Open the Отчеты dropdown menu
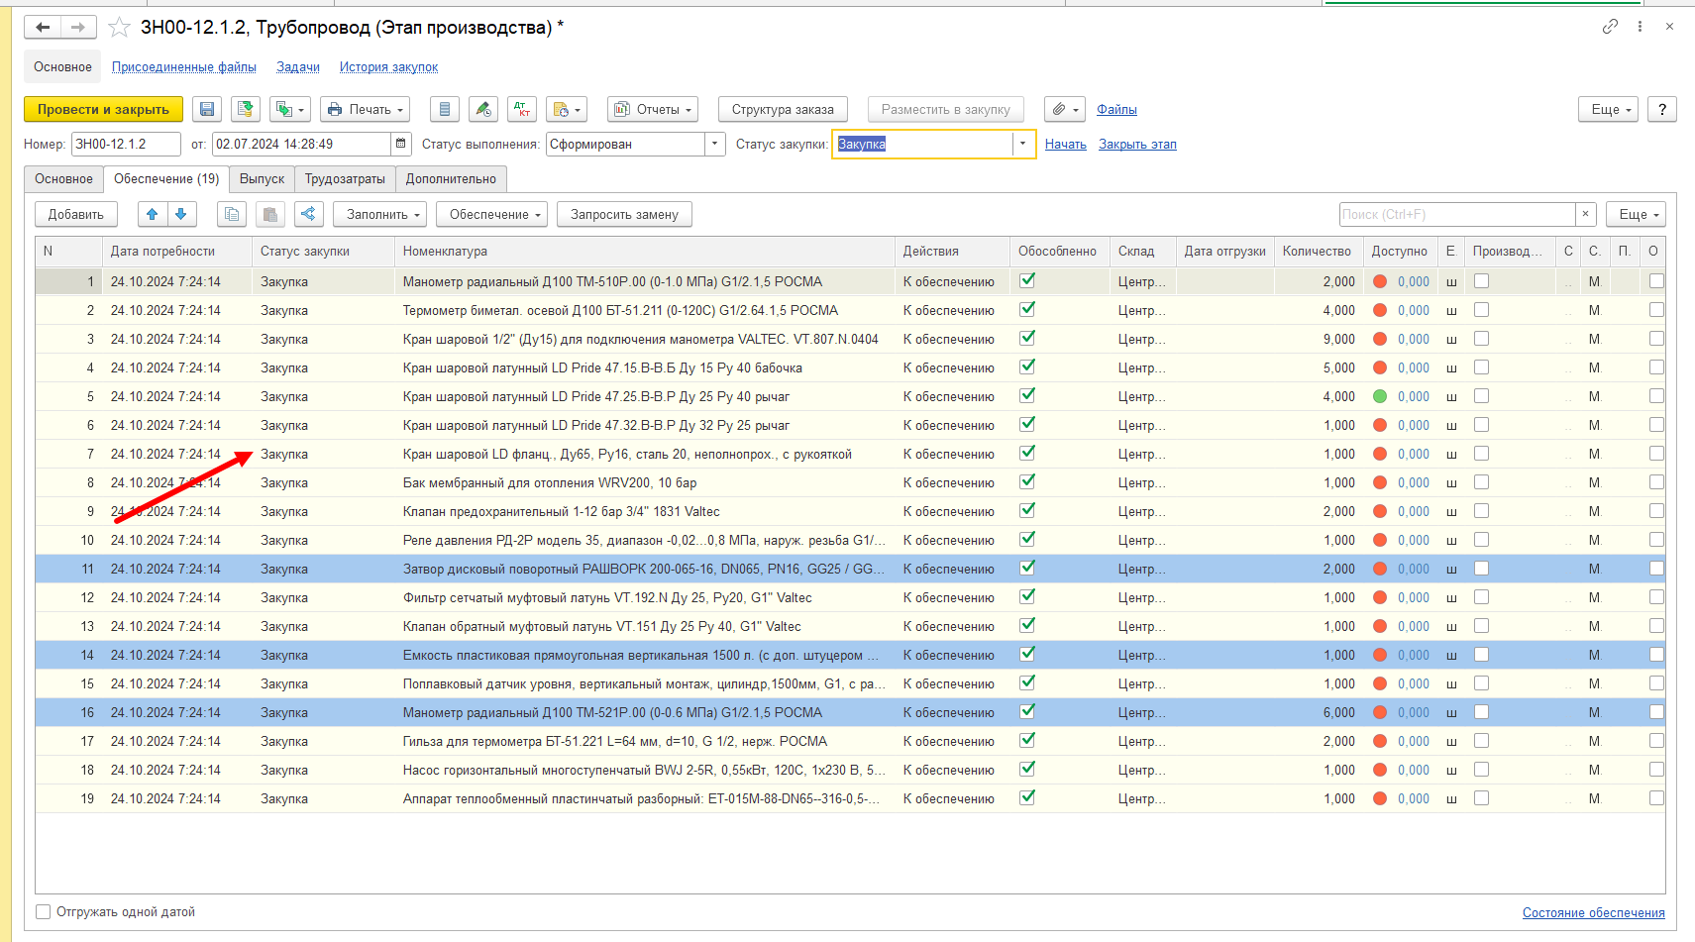Screen dimensions: 1695x942 click(x=652, y=109)
